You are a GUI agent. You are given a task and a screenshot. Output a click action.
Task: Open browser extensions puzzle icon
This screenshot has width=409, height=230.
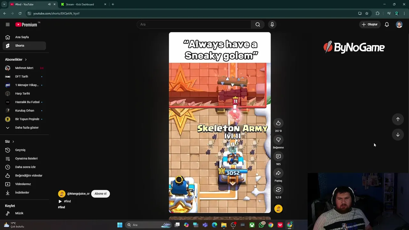[378, 13]
